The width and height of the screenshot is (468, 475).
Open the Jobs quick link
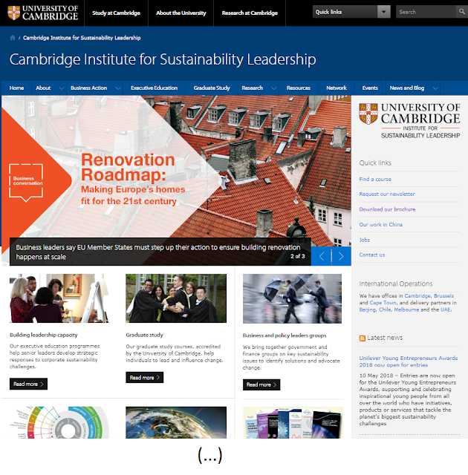coord(365,240)
